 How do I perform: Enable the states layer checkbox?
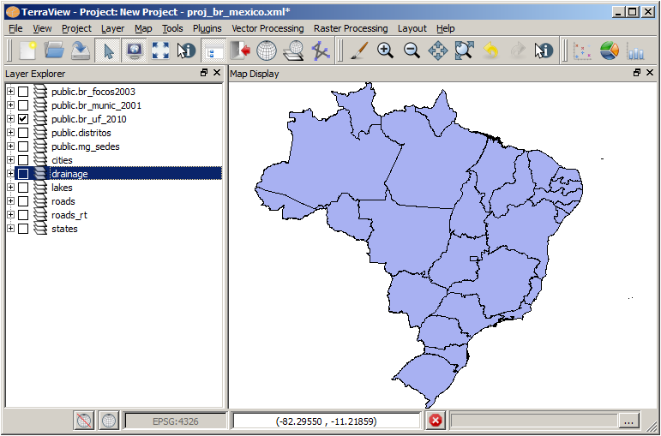23,229
